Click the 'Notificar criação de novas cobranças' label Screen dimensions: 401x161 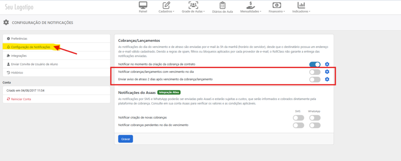point(143,118)
